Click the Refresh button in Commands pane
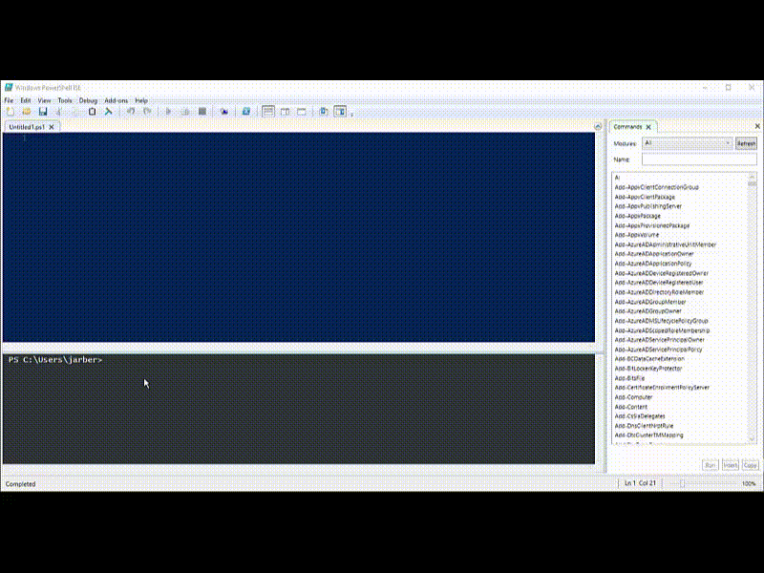764x573 pixels. (746, 143)
